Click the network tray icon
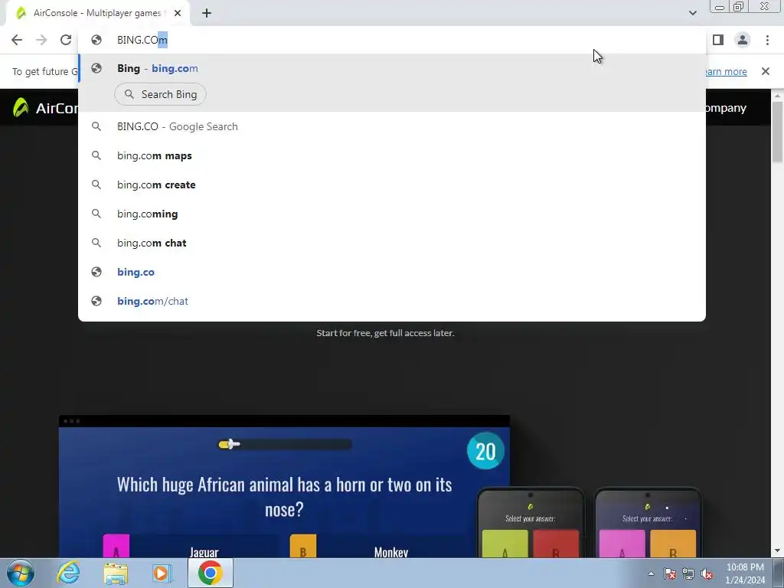The width and height of the screenshot is (784, 588). coord(688,573)
